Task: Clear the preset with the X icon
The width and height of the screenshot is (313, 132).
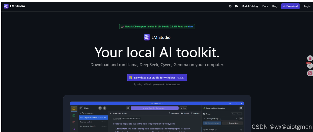Action: 204,119
